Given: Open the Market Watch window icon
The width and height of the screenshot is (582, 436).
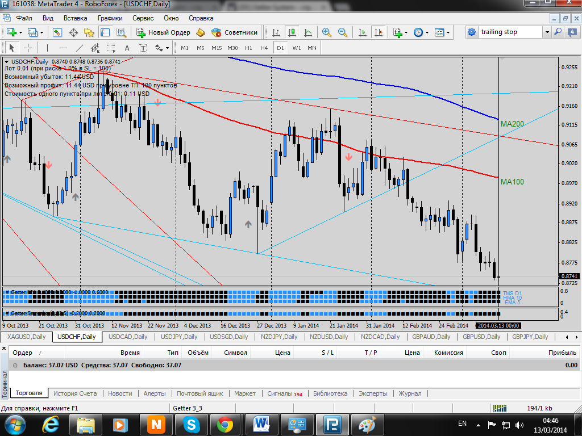Looking at the screenshot, I should pos(57,32).
